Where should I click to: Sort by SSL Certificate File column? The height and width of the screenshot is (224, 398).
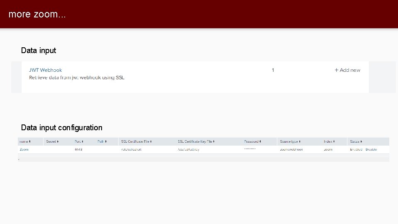136,141
